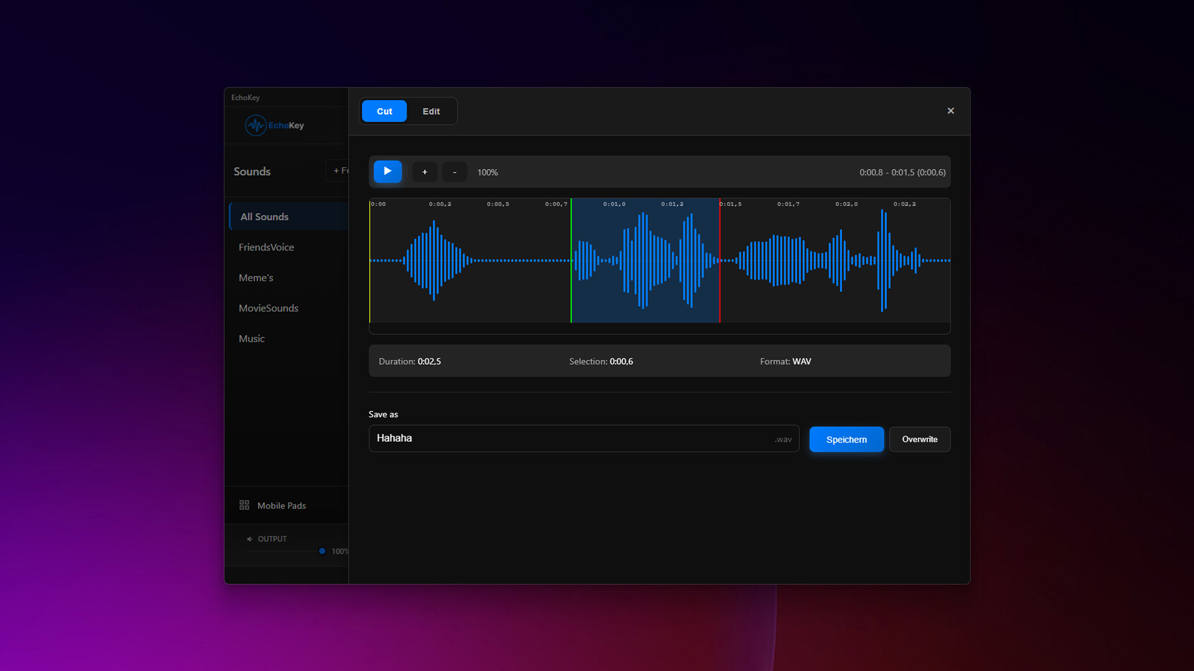
Task: Open the FriendsVoice folder
Action: point(266,247)
